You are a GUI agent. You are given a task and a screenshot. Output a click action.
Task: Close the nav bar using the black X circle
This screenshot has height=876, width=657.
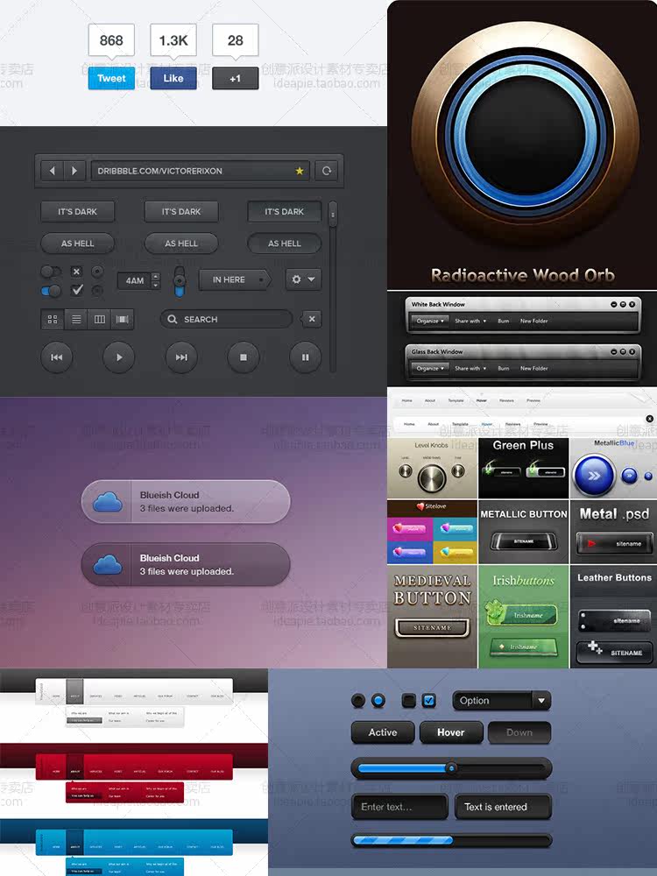(x=649, y=419)
